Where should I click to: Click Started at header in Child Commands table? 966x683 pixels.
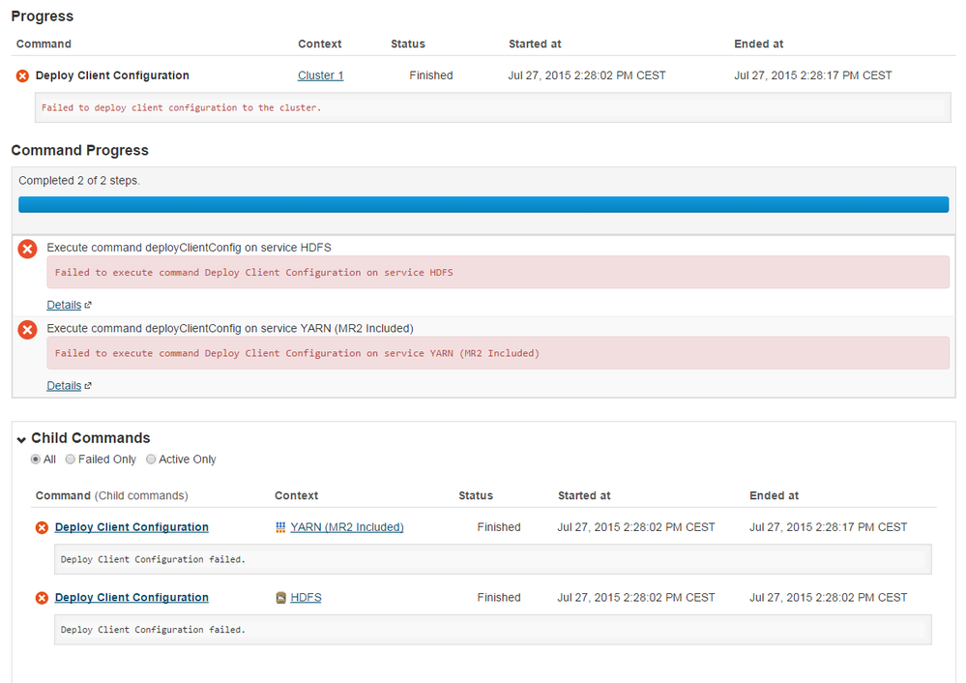(584, 495)
